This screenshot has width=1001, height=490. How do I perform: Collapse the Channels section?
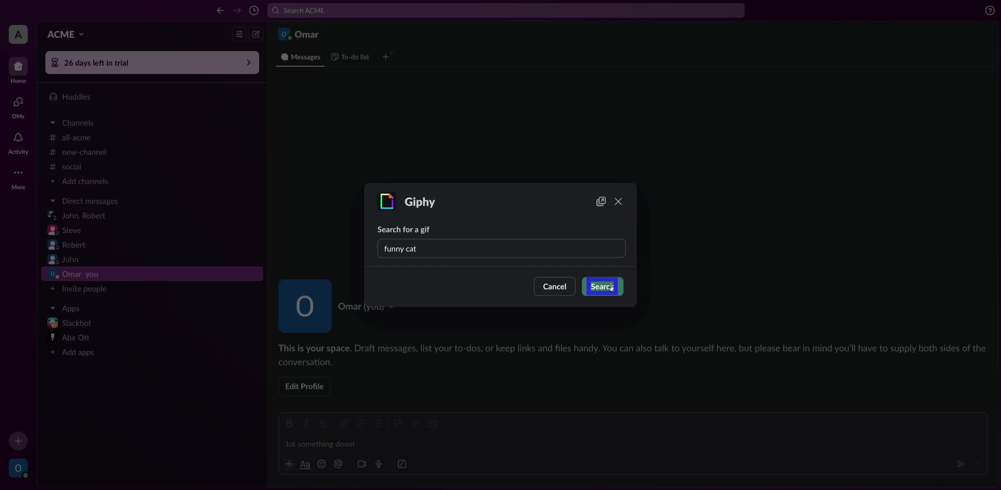[x=53, y=123]
